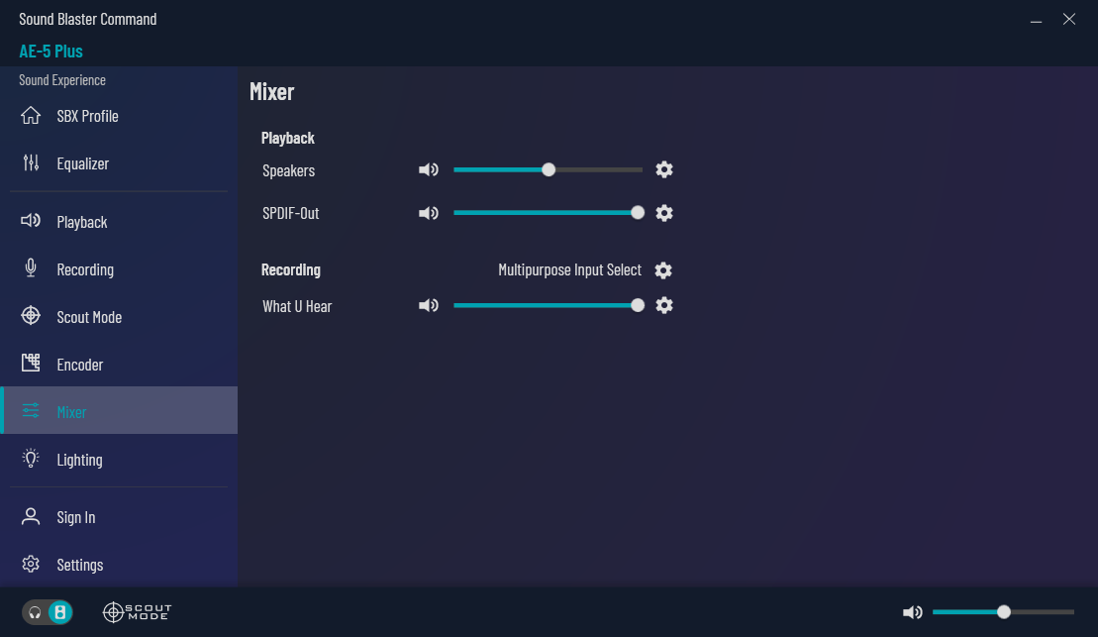The width and height of the screenshot is (1098, 637).
Task: Switch to Recording section
Action: (119, 269)
